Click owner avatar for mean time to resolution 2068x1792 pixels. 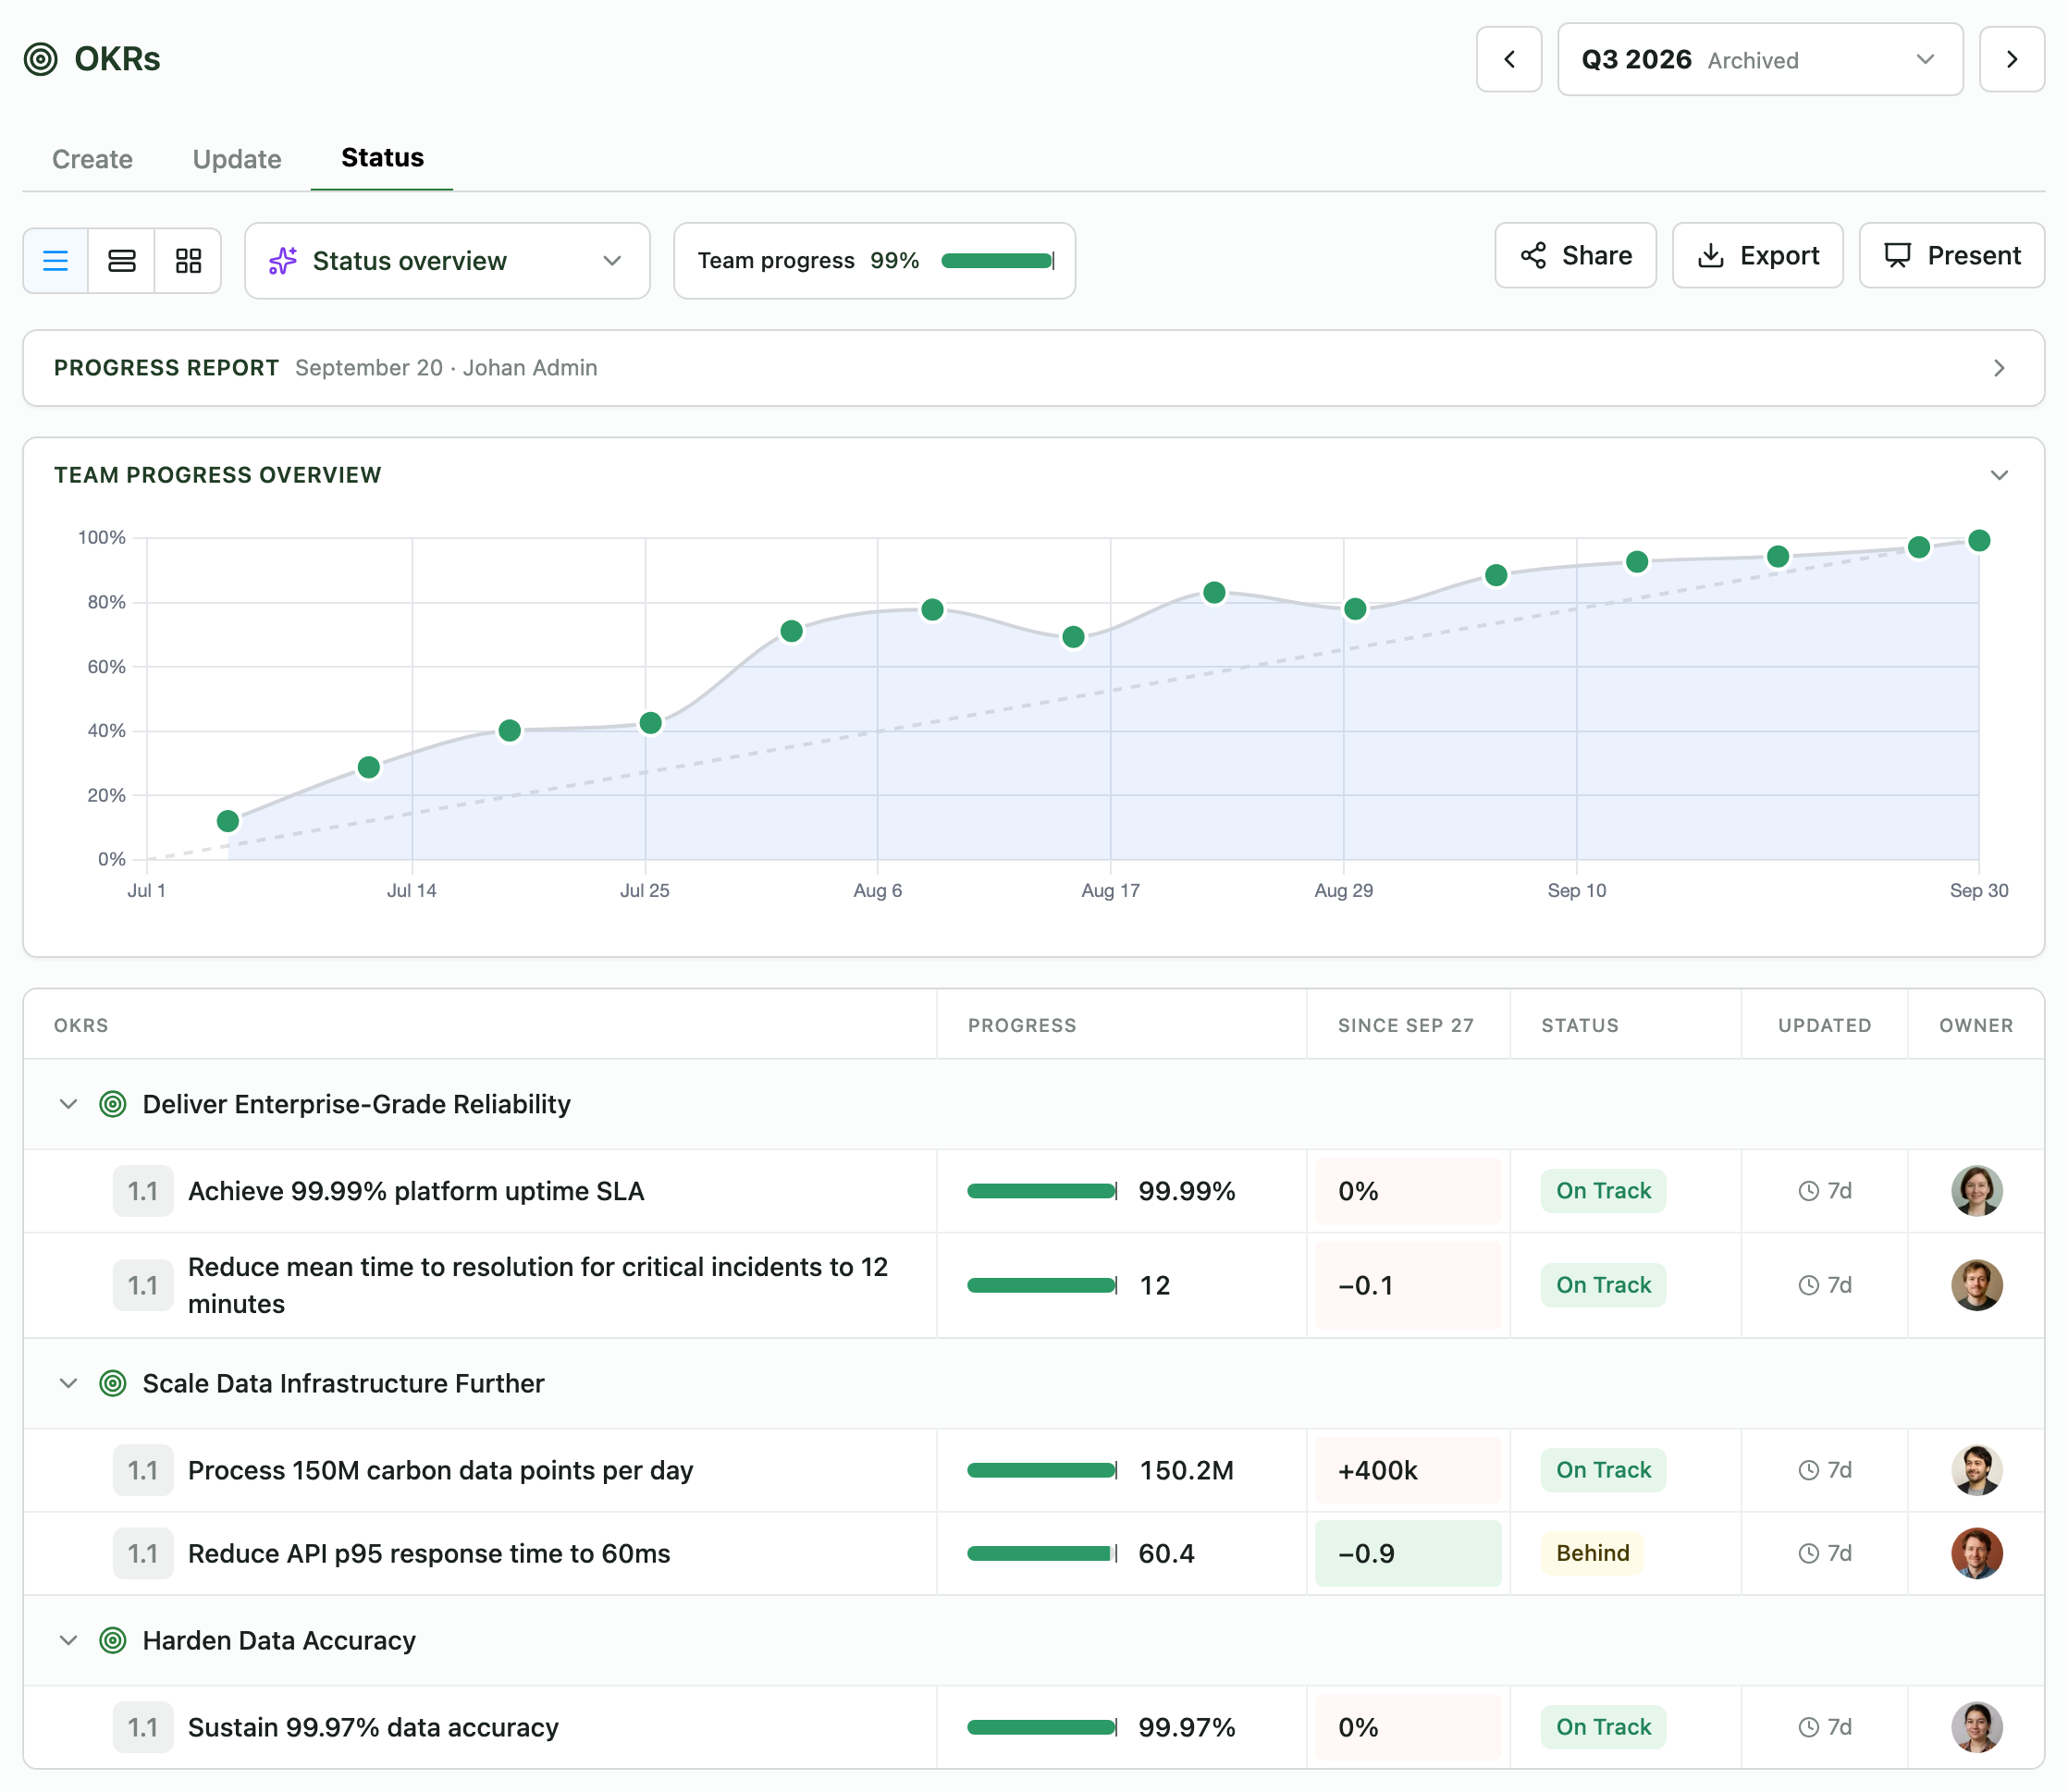(x=1976, y=1285)
